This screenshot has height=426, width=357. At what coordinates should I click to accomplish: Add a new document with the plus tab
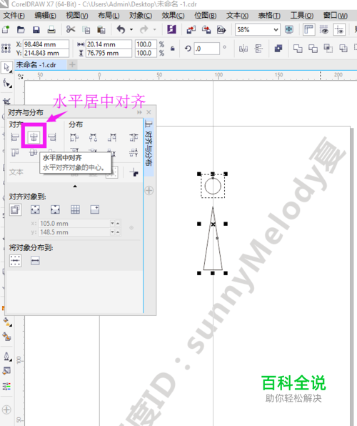click(x=72, y=64)
